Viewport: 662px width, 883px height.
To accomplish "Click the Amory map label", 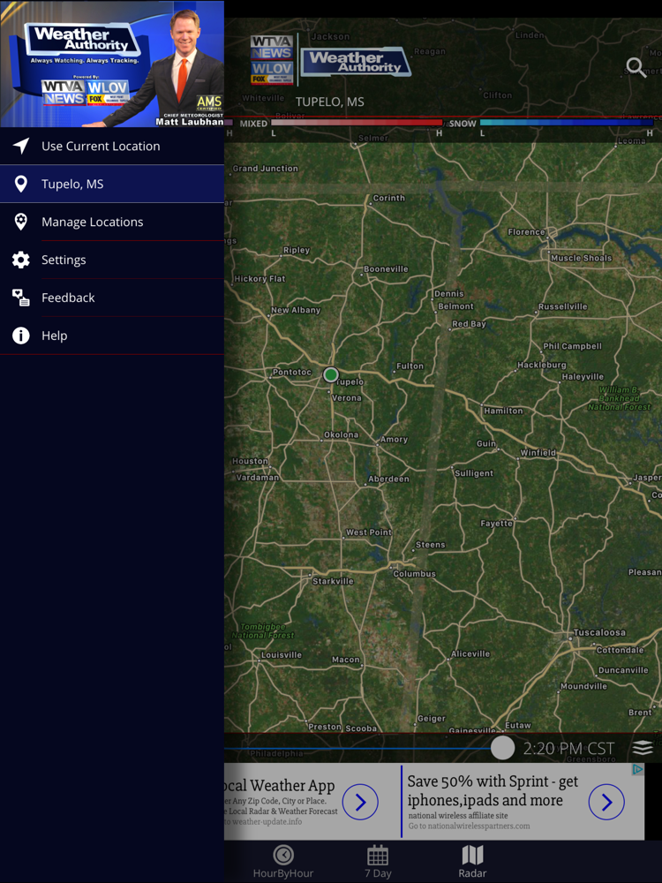I will [394, 440].
